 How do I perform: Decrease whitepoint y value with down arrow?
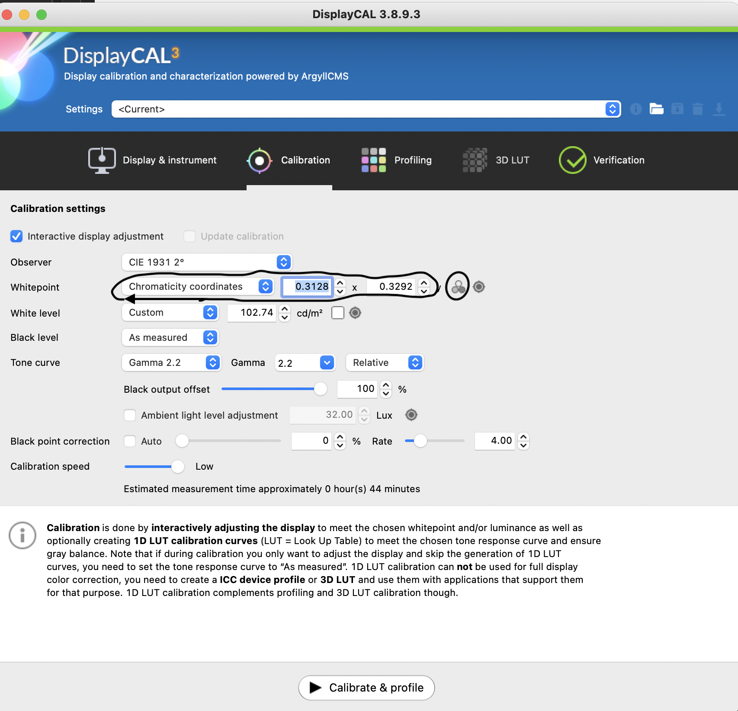(x=424, y=291)
